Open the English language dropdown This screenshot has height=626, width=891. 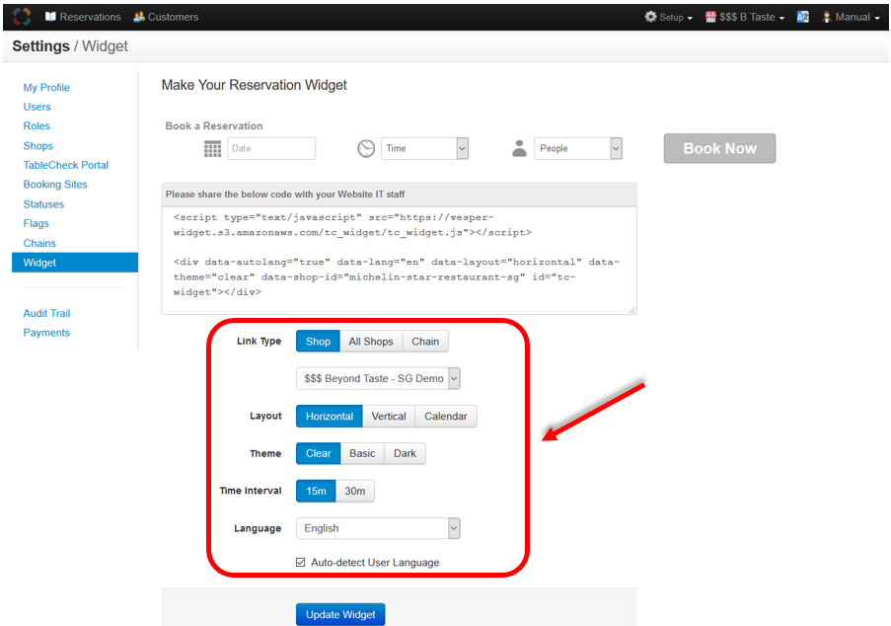tap(378, 528)
